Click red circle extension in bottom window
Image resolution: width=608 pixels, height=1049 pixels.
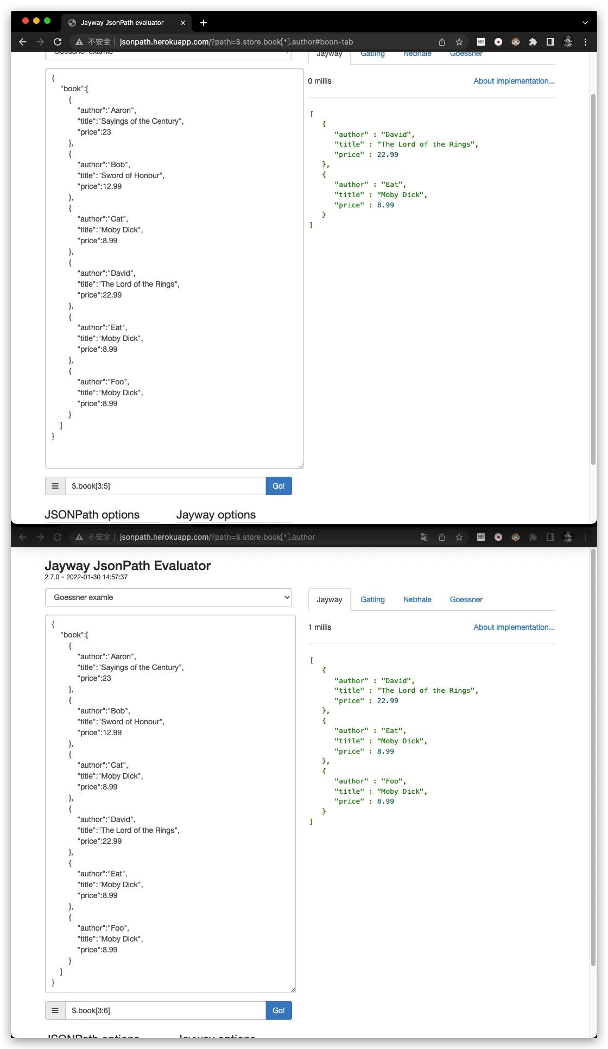pyautogui.click(x=498, y=537)
